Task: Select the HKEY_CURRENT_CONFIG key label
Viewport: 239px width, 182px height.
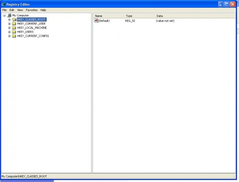Action: 33,36
